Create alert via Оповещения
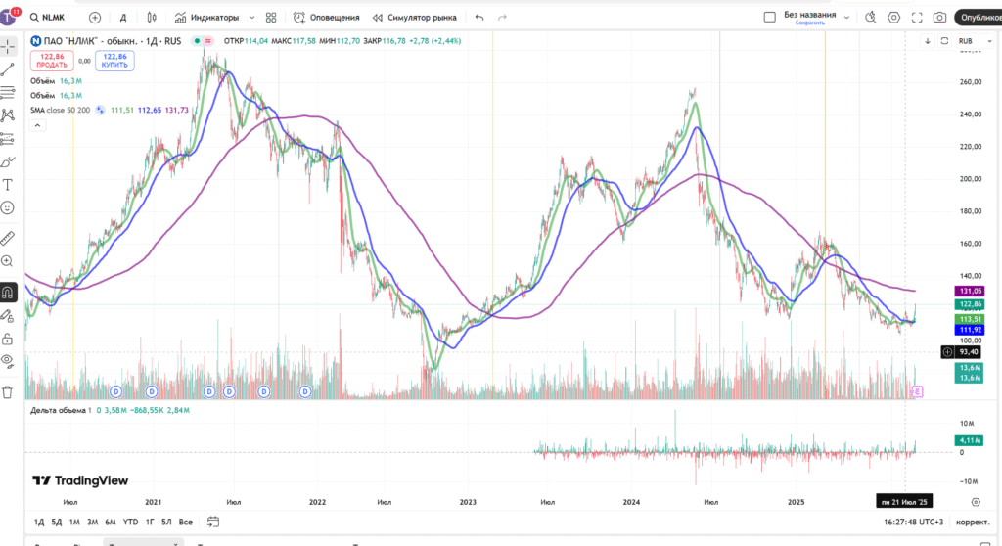 [326, 18]
